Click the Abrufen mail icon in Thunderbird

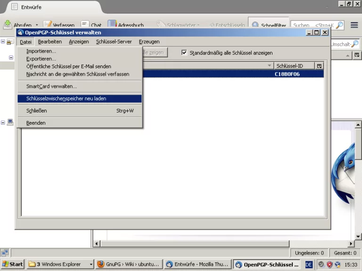(x=8, y=24)
